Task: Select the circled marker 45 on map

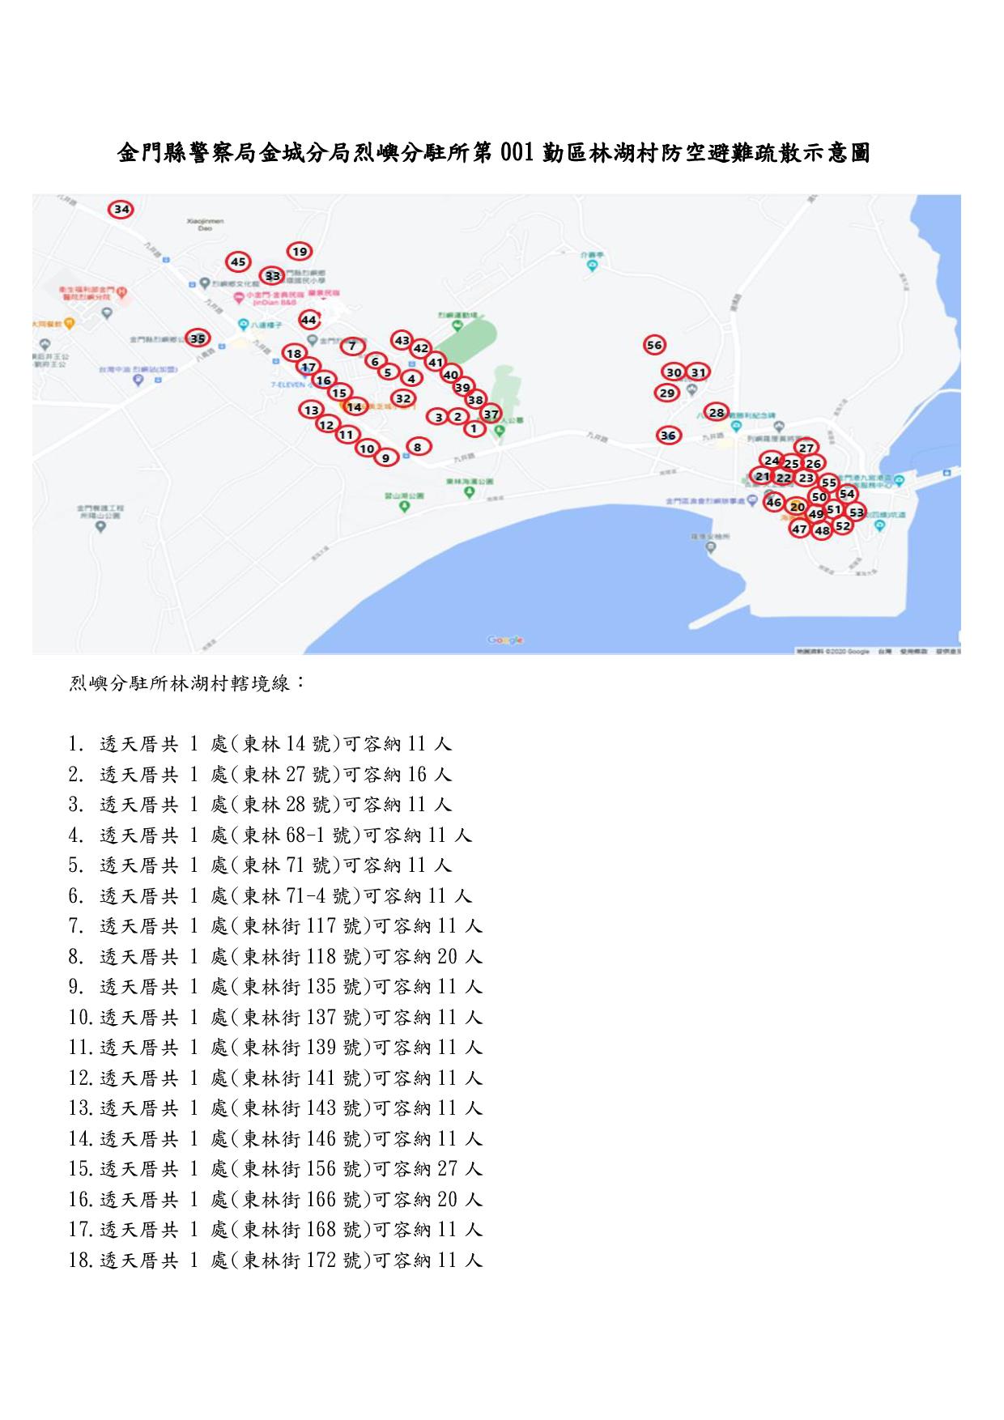Action: tap(238, 261)
